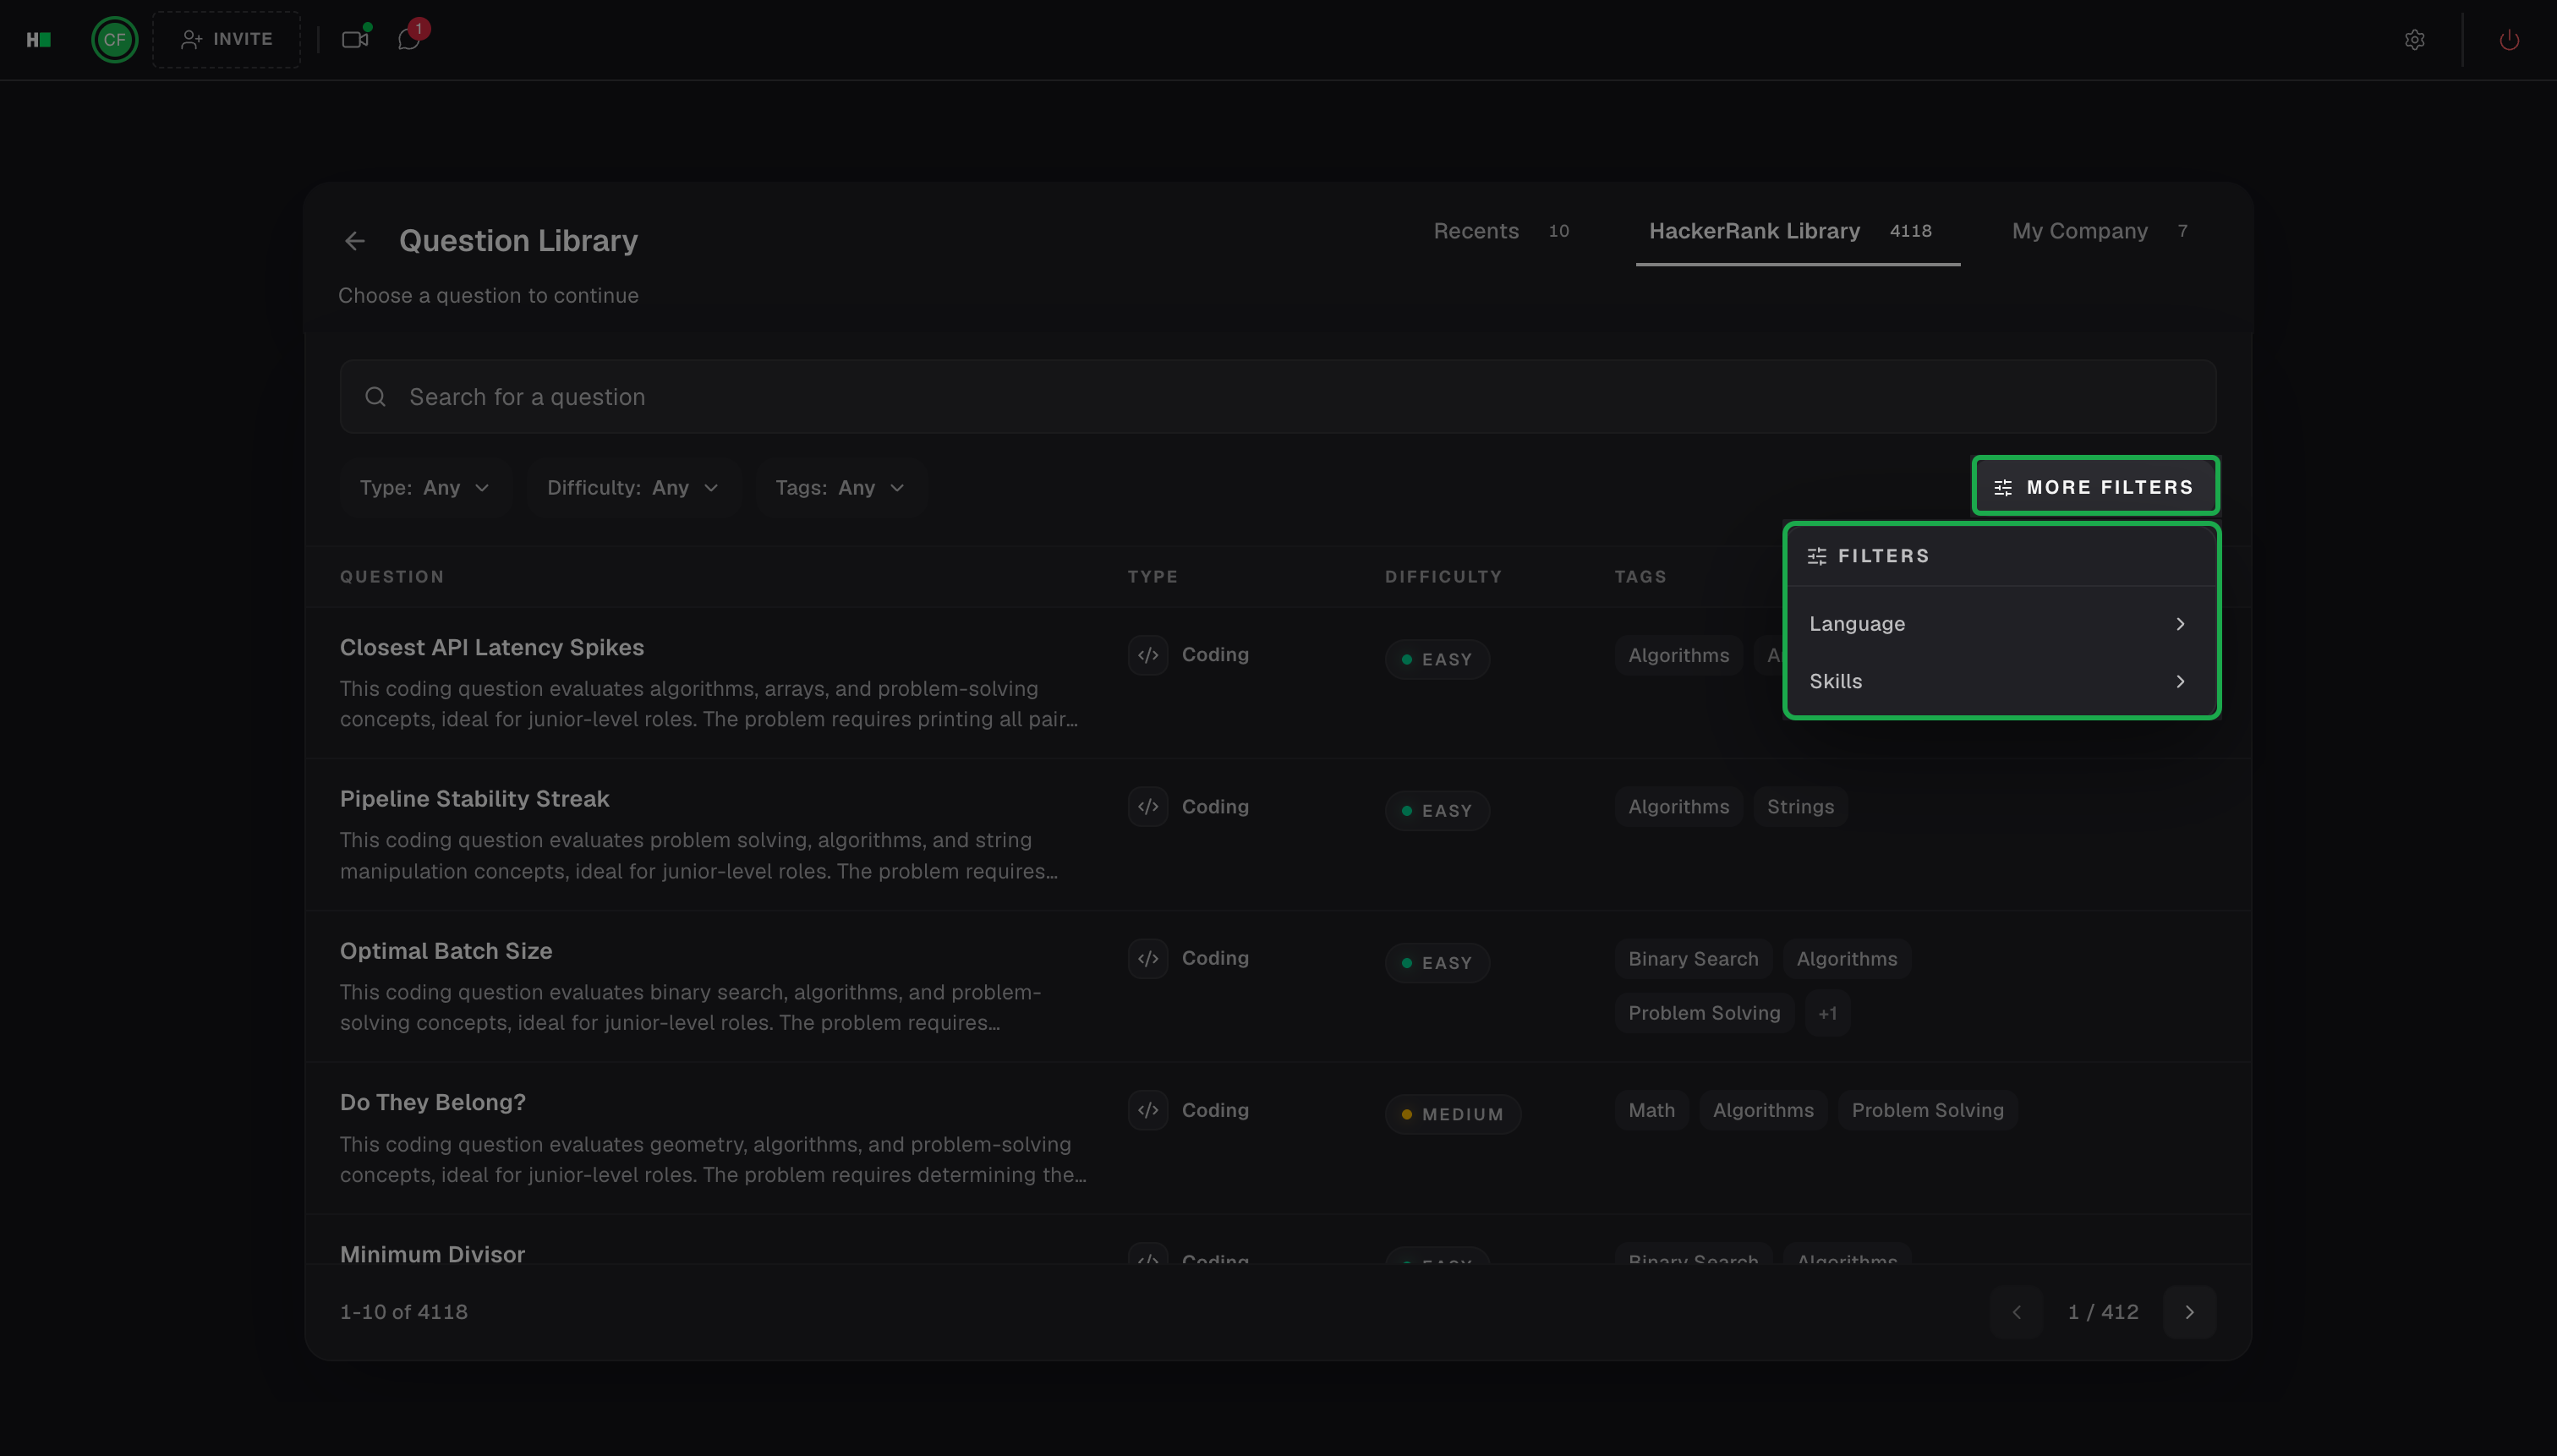2557x1456 pixels.
Task: Open the settings gear icon
Action: (2414, 40)
